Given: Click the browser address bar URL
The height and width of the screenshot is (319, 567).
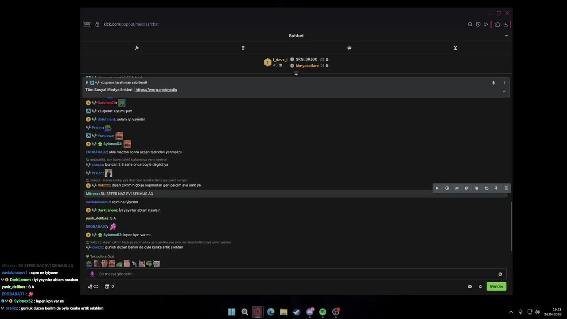Looking at the screenshot, I should tap(131, 24).
